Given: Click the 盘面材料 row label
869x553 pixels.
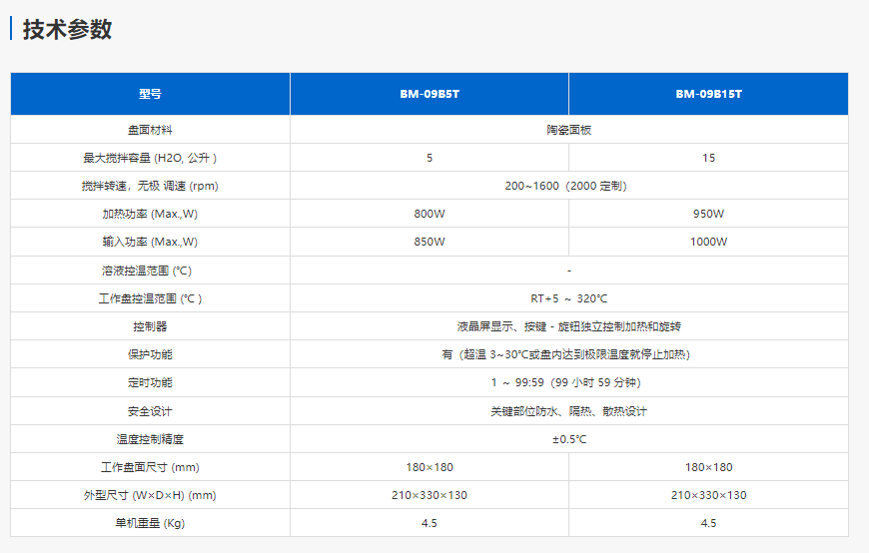Looking at the screenshot, I should 150,130.
